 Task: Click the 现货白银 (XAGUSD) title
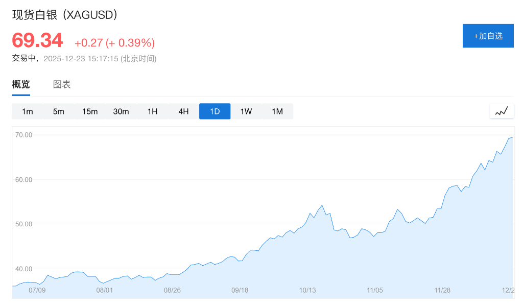65,15
